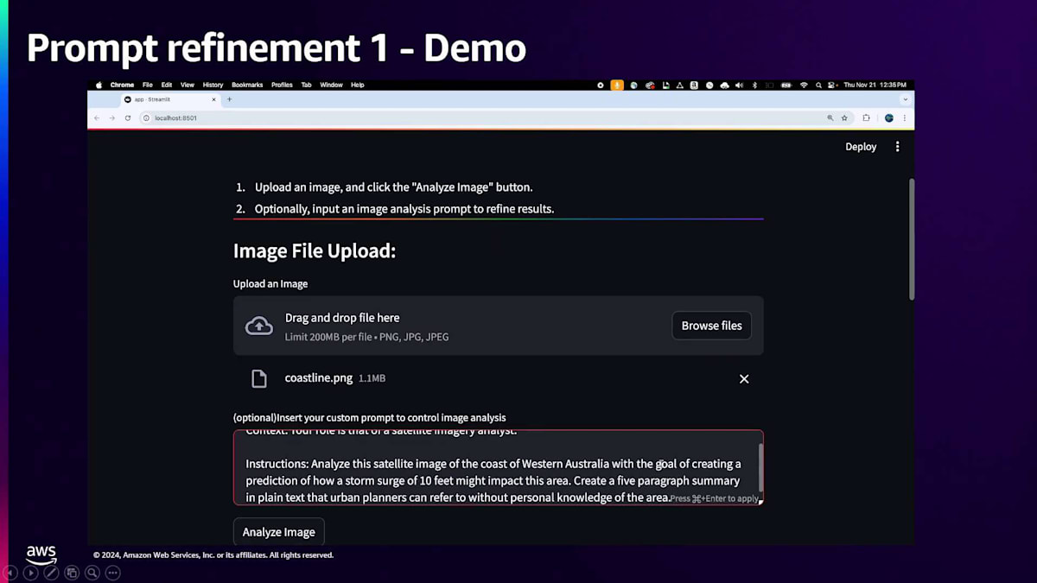1037x583 pixels.
Task: Click the coastline.png file icon
Action: (258, 378)
